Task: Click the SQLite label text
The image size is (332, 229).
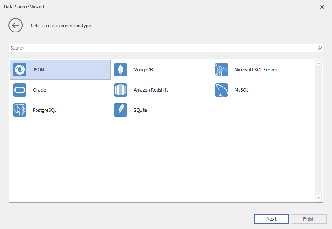Action: pos(140,110)
